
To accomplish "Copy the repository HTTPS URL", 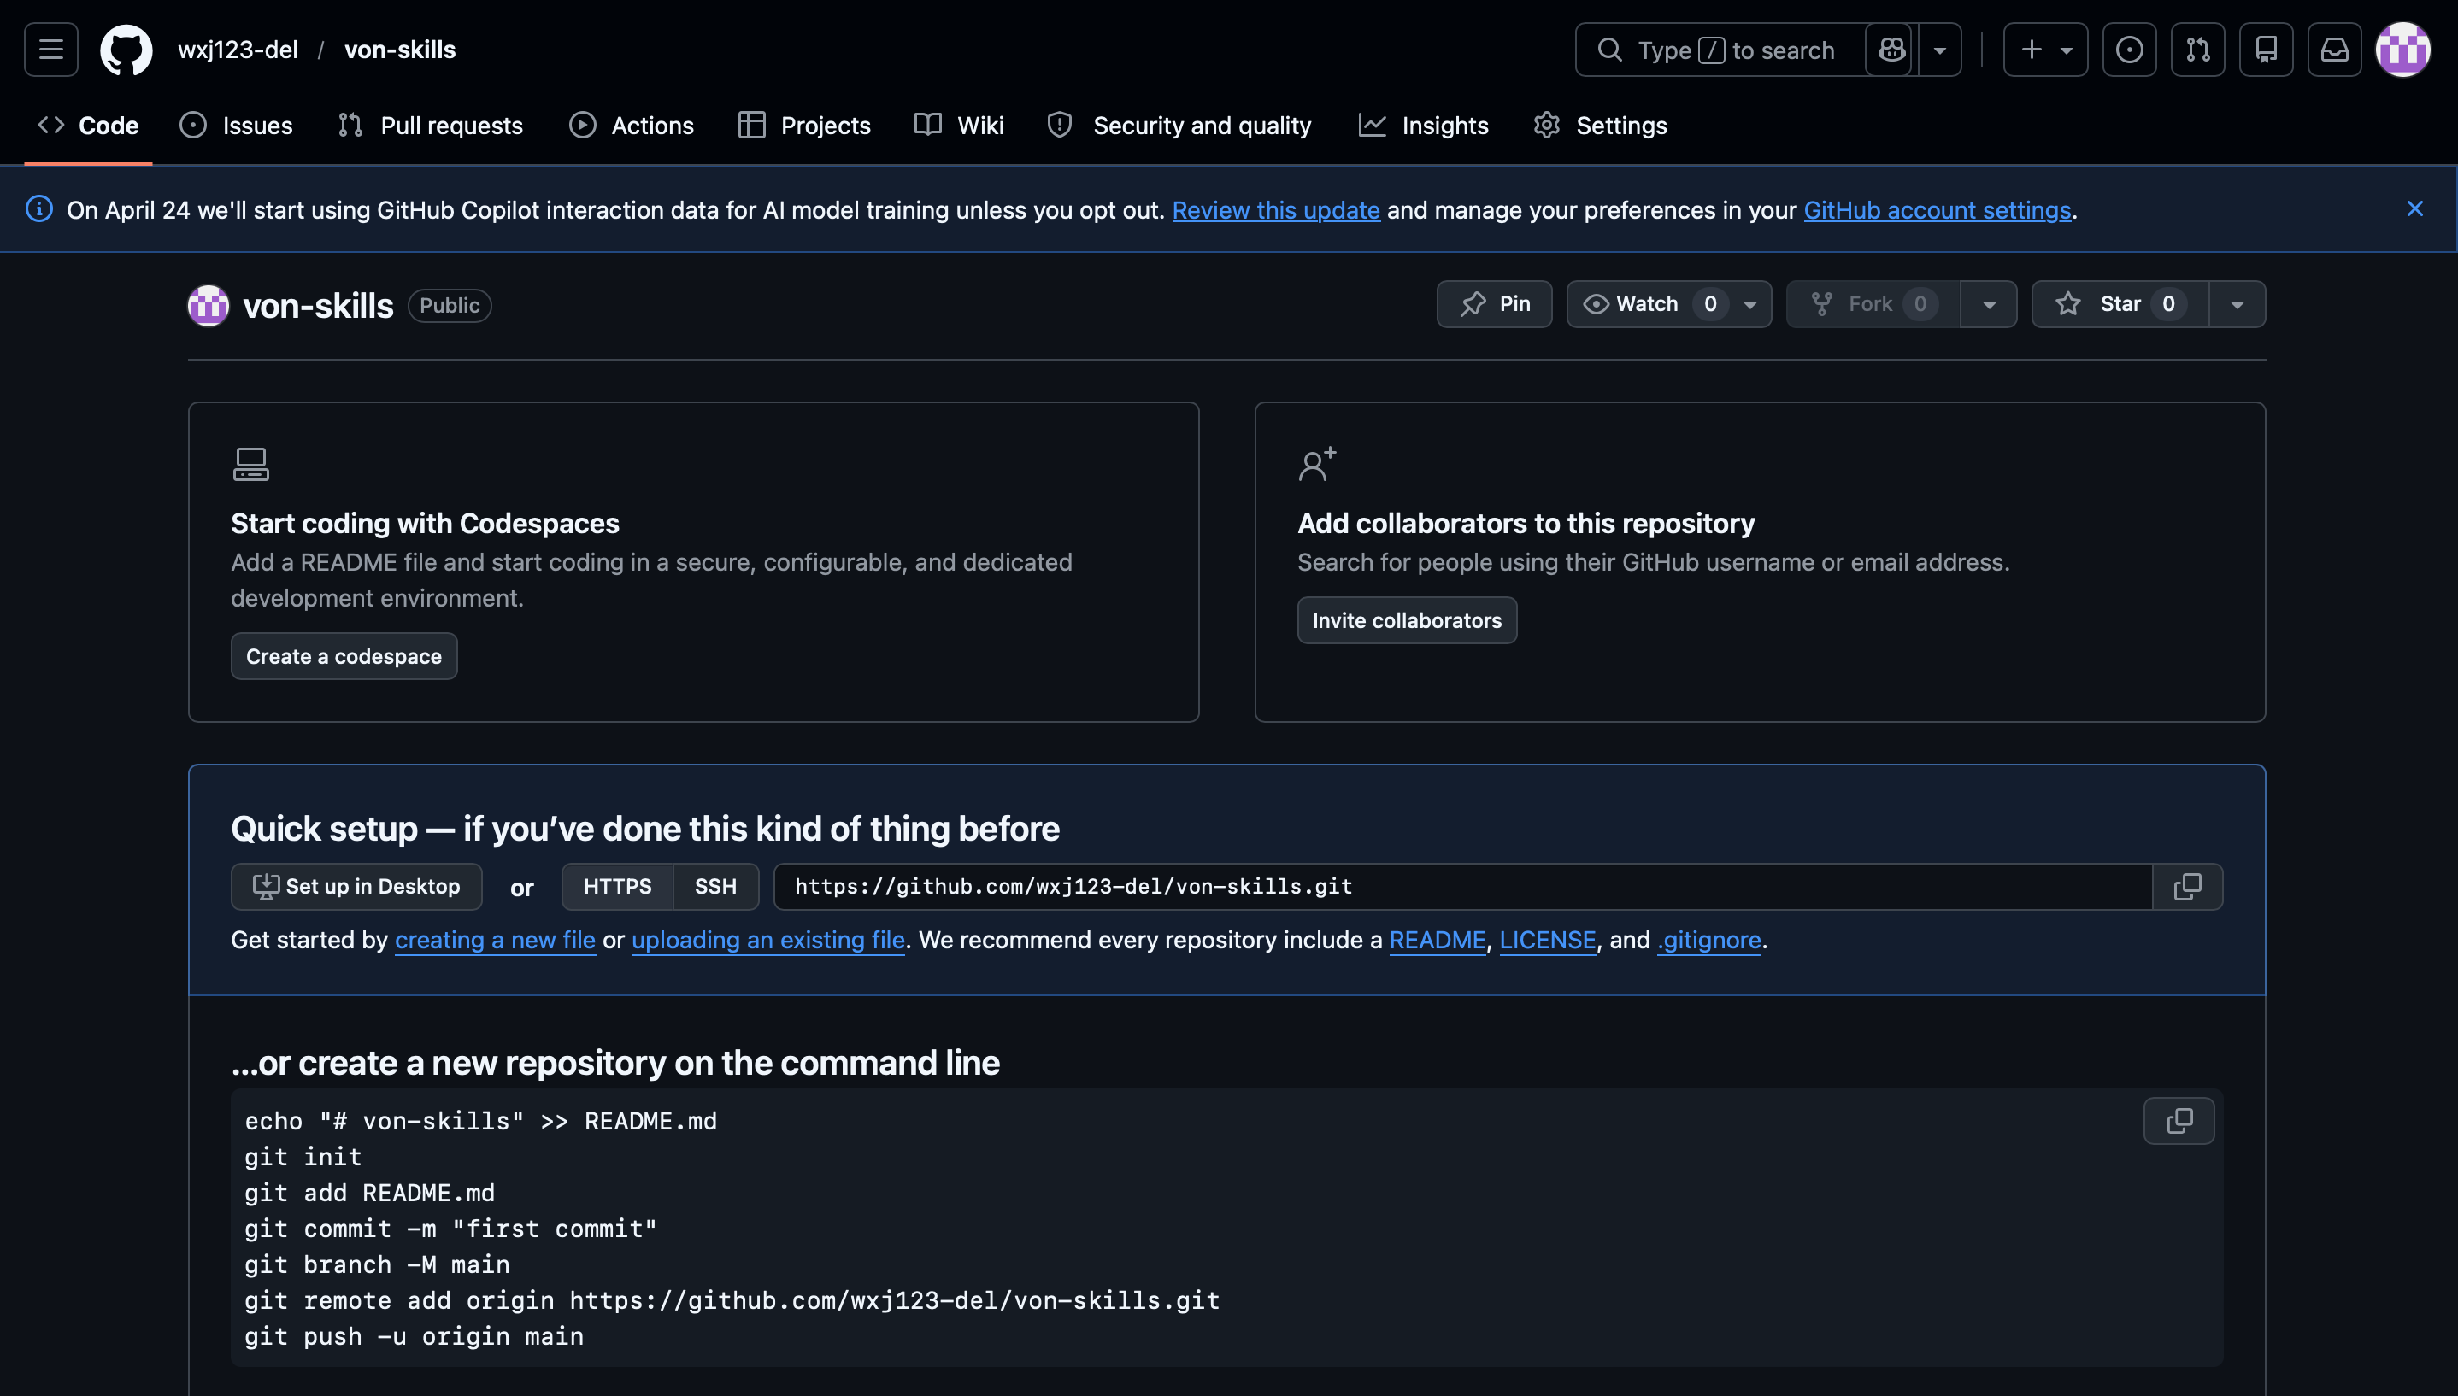I will [x=2186, y=887].
